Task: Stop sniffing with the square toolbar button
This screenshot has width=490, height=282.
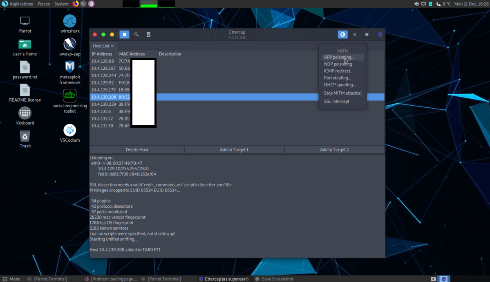Action: point(124,34)
